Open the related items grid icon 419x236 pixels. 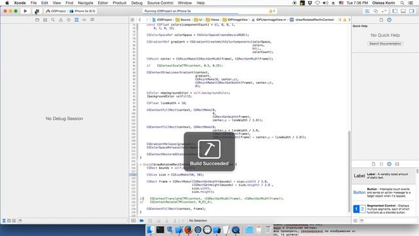132,20
